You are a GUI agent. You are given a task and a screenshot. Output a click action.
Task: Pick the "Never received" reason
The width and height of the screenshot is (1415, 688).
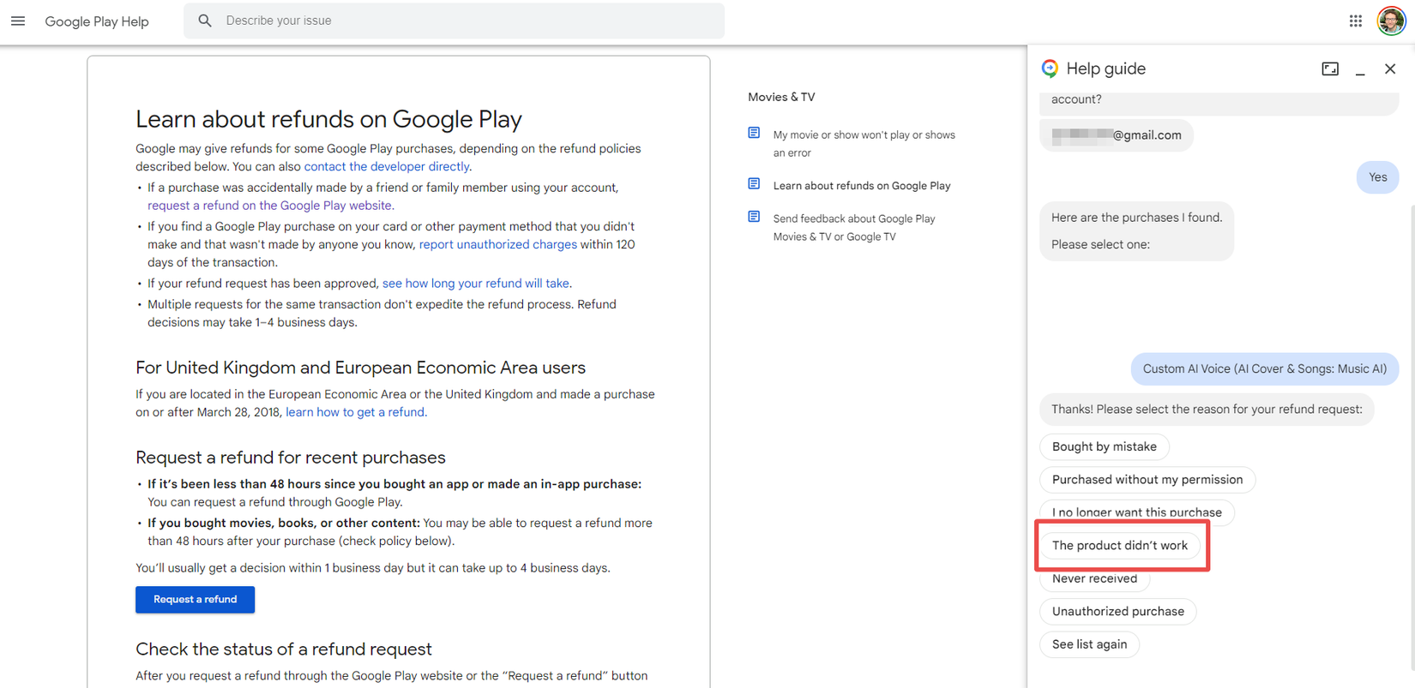tap(1094, 579)
